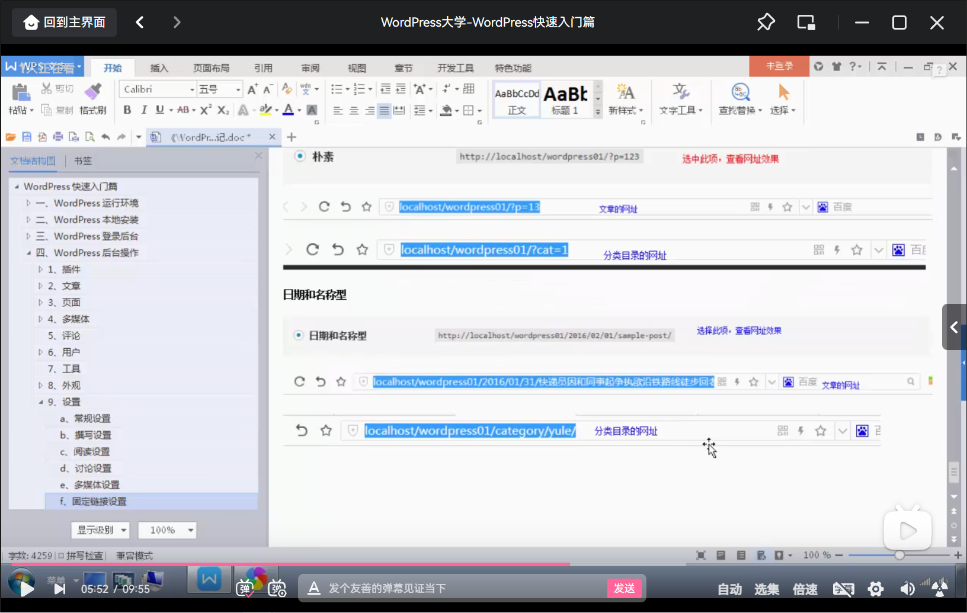Toggle Italic formatting
967x613 pixels.
(x=143, y=110)
